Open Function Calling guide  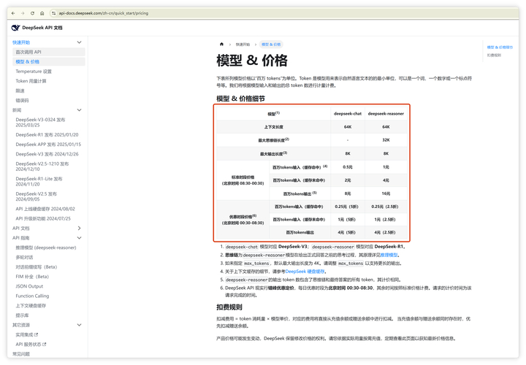click(32, 296)
